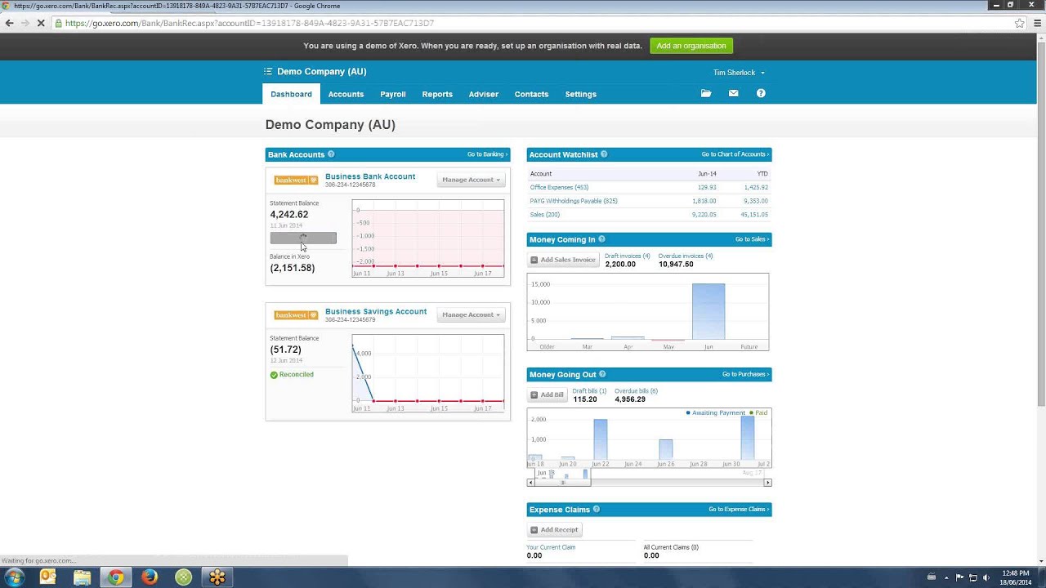1046x588 pixels.
Task: Click the green Reconciled checkmark icon
Action: click(274, 375)
